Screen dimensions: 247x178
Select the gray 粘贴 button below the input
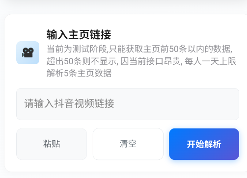click(52, 144)
